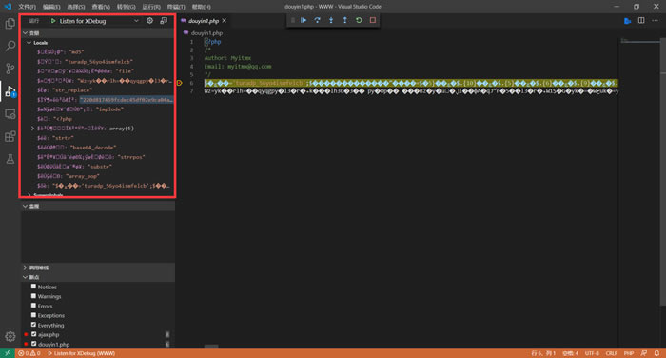Click the douyin1.php breadcrumb
This screenshot has height=358, width=666.
coord(206,32)
